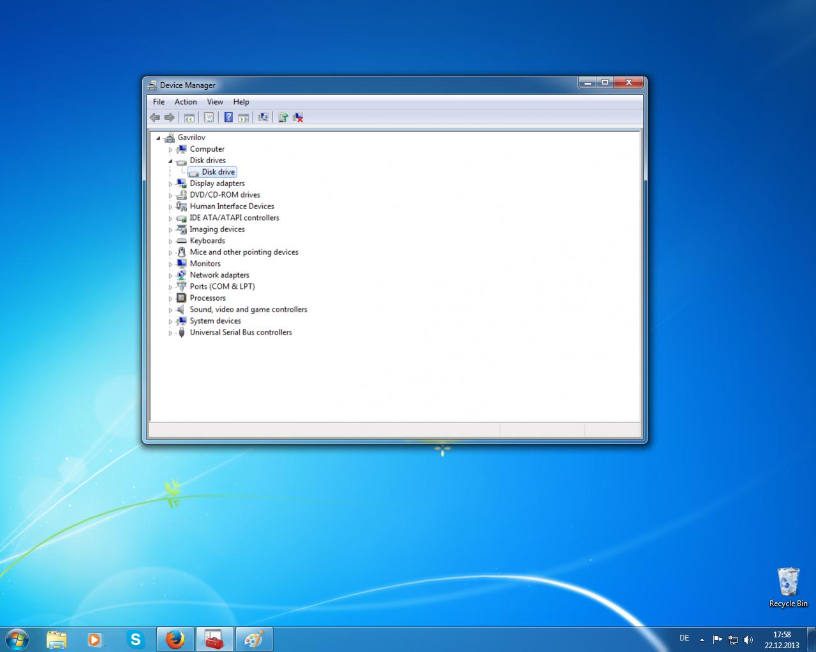Viewport: 816px width, 652px height.
Task: Expand the DVD/CD-ROM drives arrow
Action: [x=170, y=195]
